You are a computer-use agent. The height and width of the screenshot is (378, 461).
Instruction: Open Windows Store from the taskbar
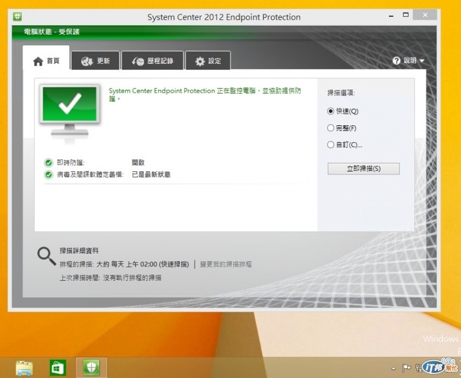58,368
